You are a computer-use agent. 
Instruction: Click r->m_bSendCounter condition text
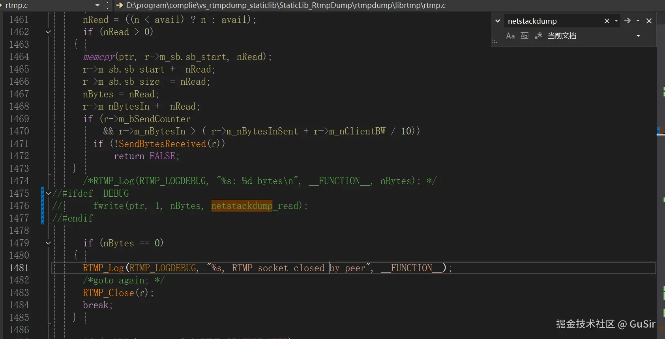pyautogui.click(x=147, y=119)
